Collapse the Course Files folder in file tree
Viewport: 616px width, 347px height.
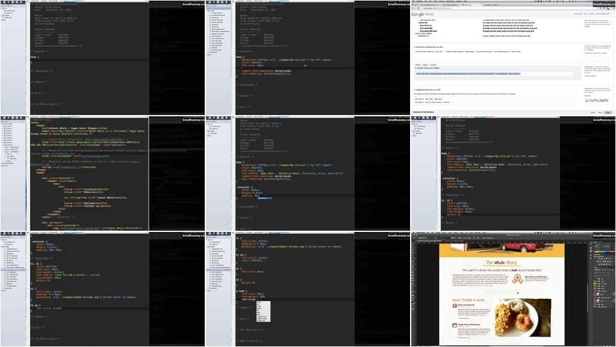pos(1,124)
